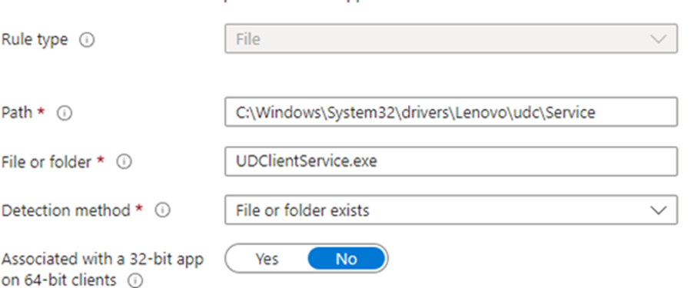Screen dimensions: 694x288
Task: Click the Detection method chevron arrow
Action: coord(659,210)
